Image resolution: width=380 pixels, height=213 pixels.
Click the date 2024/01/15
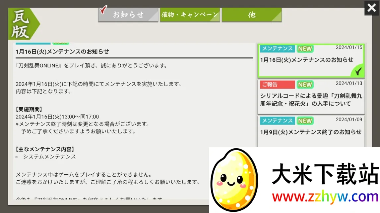(349, 47)
